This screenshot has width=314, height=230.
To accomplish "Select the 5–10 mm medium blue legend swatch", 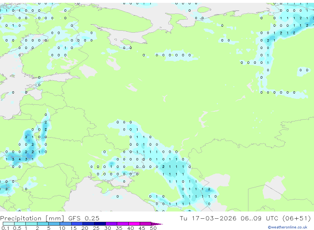I will (54, 224).
